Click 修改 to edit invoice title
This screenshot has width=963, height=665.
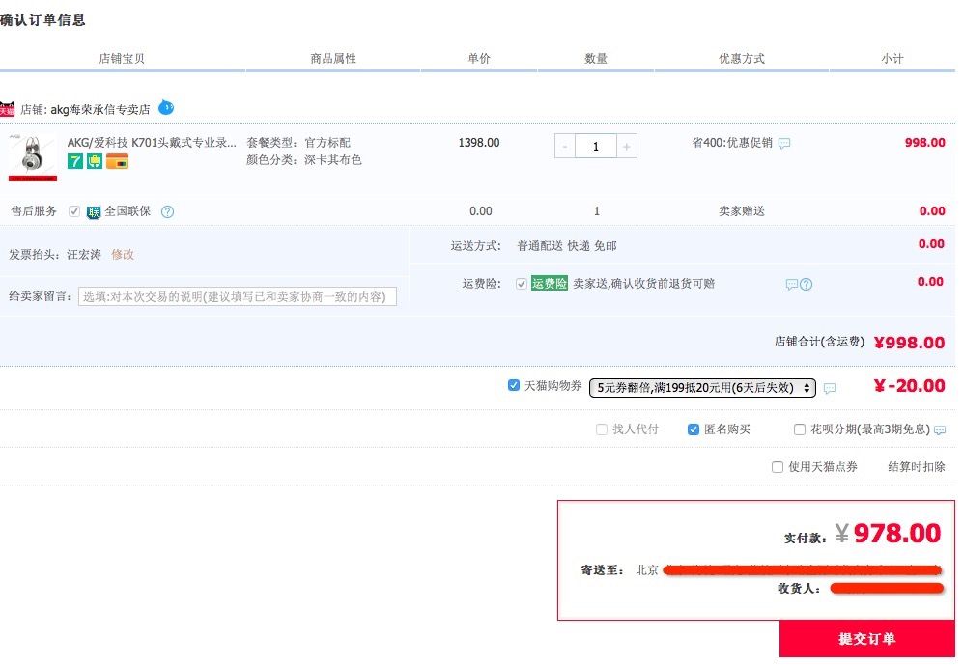tap(123, 254)
